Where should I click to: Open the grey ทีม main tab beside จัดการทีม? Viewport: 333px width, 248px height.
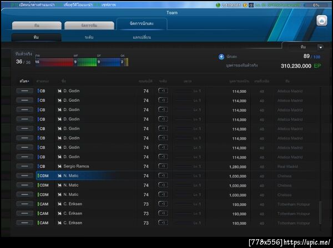coord(37,25)
